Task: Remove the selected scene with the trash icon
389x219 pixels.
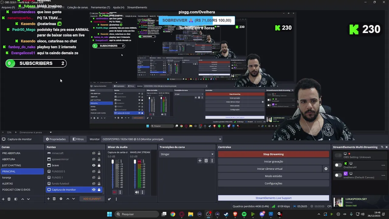Action: (x=9, y=199)
